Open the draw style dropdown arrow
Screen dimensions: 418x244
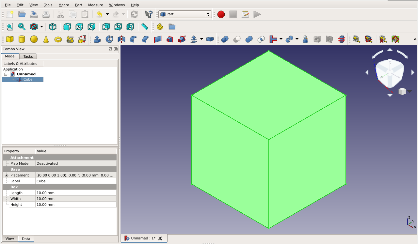[41, 27]
